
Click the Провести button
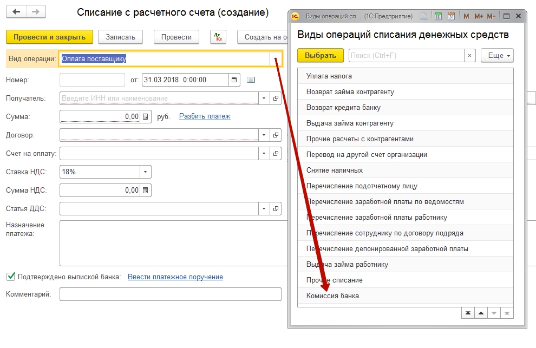click(177, 37)
